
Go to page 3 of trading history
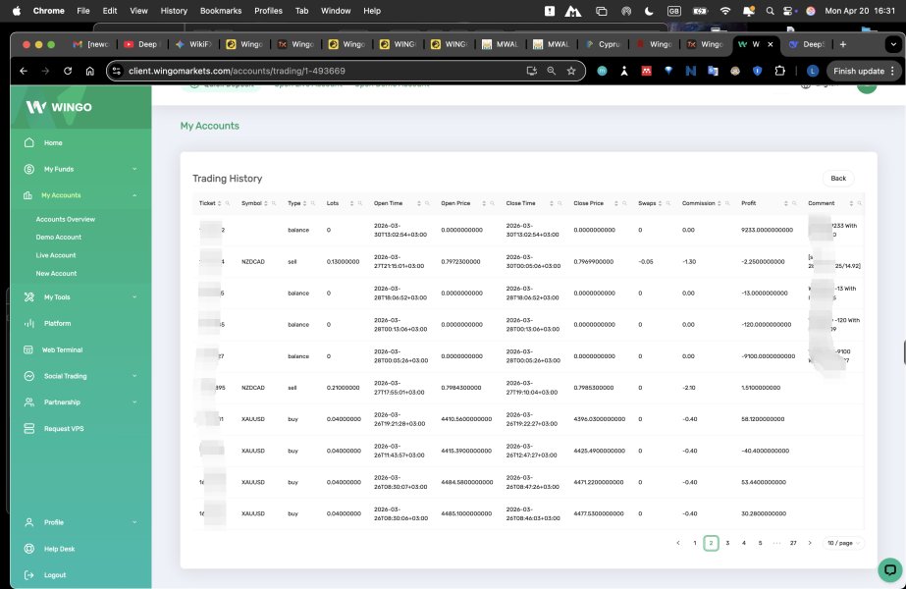coord(727,543)
